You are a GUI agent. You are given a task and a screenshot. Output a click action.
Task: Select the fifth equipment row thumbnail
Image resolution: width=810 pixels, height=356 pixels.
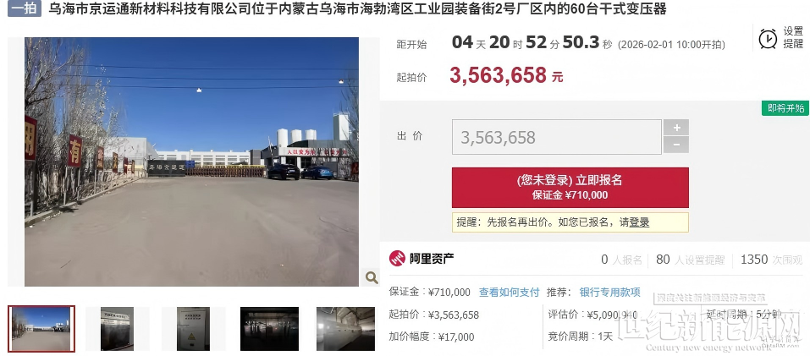coord(345,329)
